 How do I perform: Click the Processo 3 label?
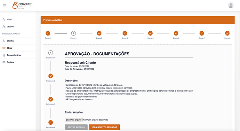[x=51, y=104]
